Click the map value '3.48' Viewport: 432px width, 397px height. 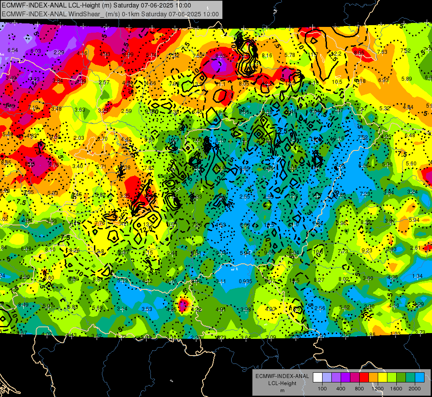click(56, 109)
